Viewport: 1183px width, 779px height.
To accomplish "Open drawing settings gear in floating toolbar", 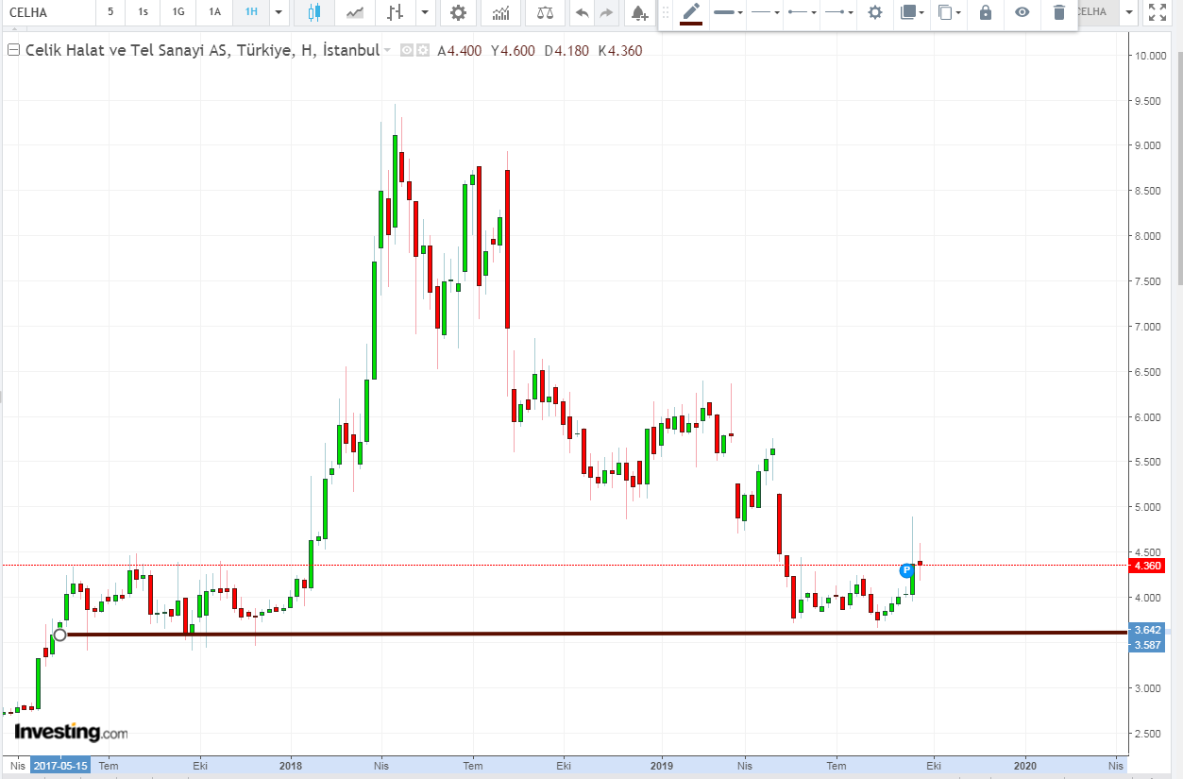I will [x=875, y=12].
